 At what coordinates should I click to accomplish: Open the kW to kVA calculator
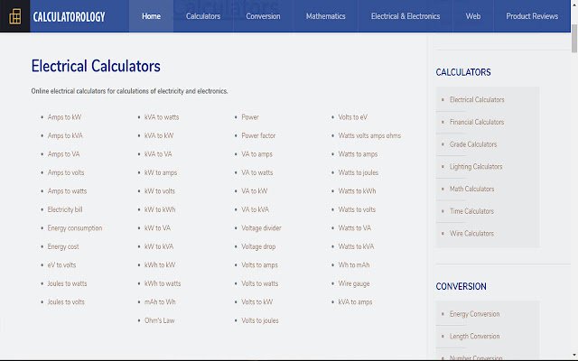pos(159,246)
